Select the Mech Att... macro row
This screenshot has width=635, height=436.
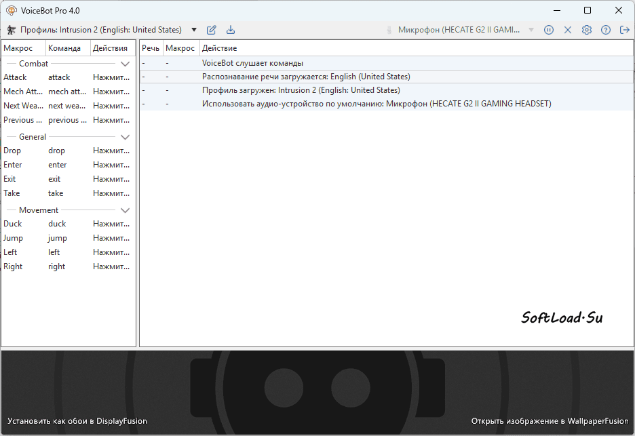[x=69, y=92]
